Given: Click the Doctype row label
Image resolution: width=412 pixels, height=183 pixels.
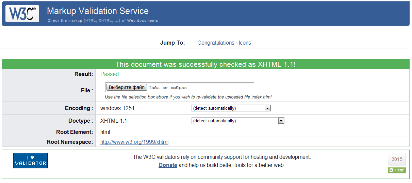Looking at the screenshot, I should pyautogui.click(x=81, y=121).
